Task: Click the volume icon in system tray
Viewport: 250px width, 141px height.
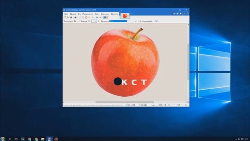Action: click(x=239, y=139)
